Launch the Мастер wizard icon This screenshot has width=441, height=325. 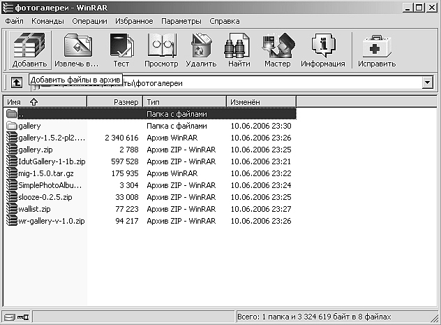pyautogui.click(x=278, y=45)
